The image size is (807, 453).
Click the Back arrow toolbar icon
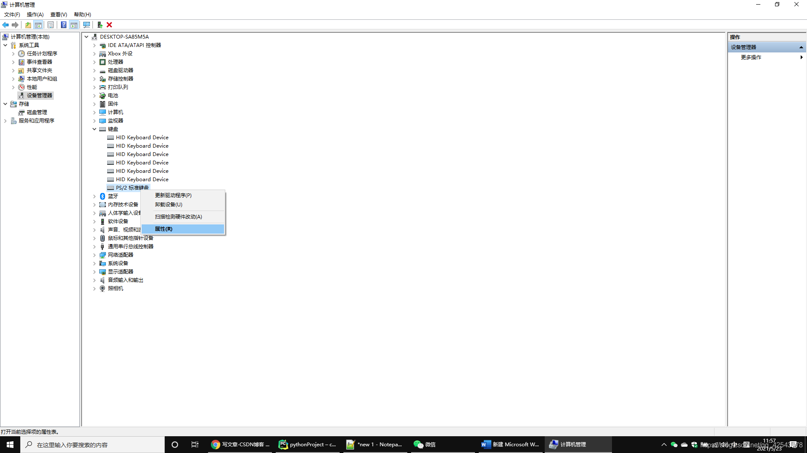[x=5, y=25]
